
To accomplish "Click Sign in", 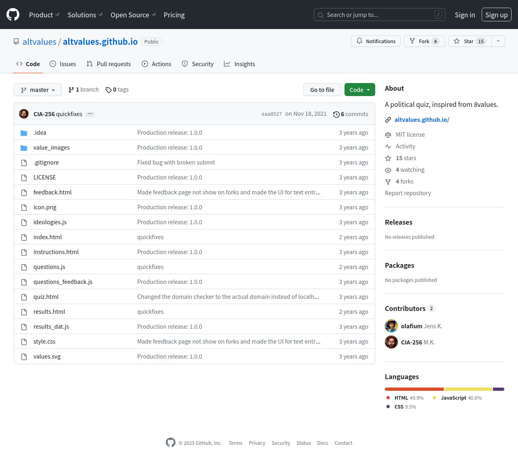I will click(x=465, y=15).
